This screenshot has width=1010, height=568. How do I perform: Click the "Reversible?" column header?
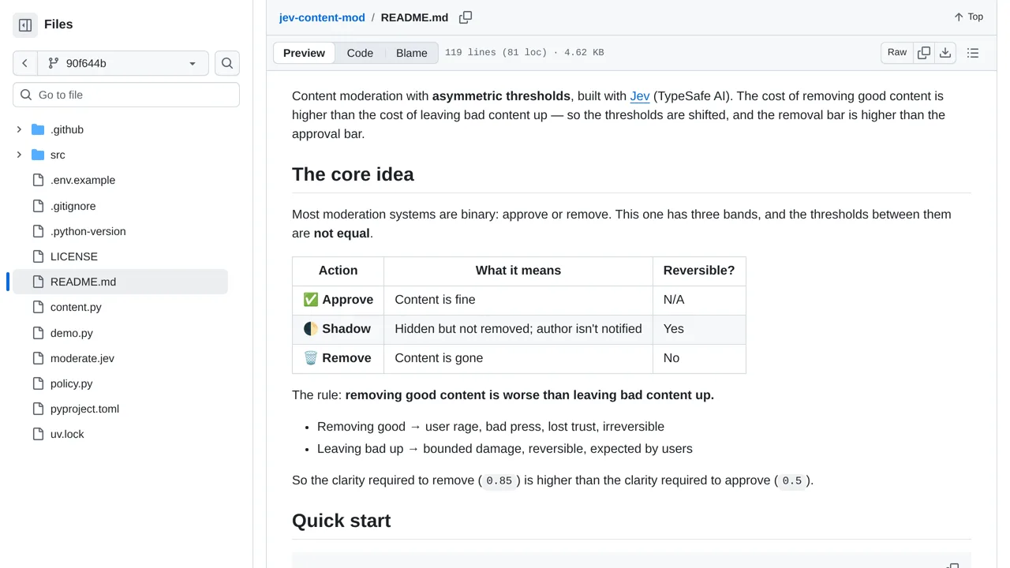coord(699,271)
